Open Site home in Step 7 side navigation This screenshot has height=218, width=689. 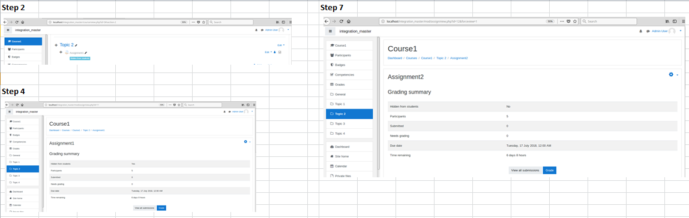(x=349, y=156)
